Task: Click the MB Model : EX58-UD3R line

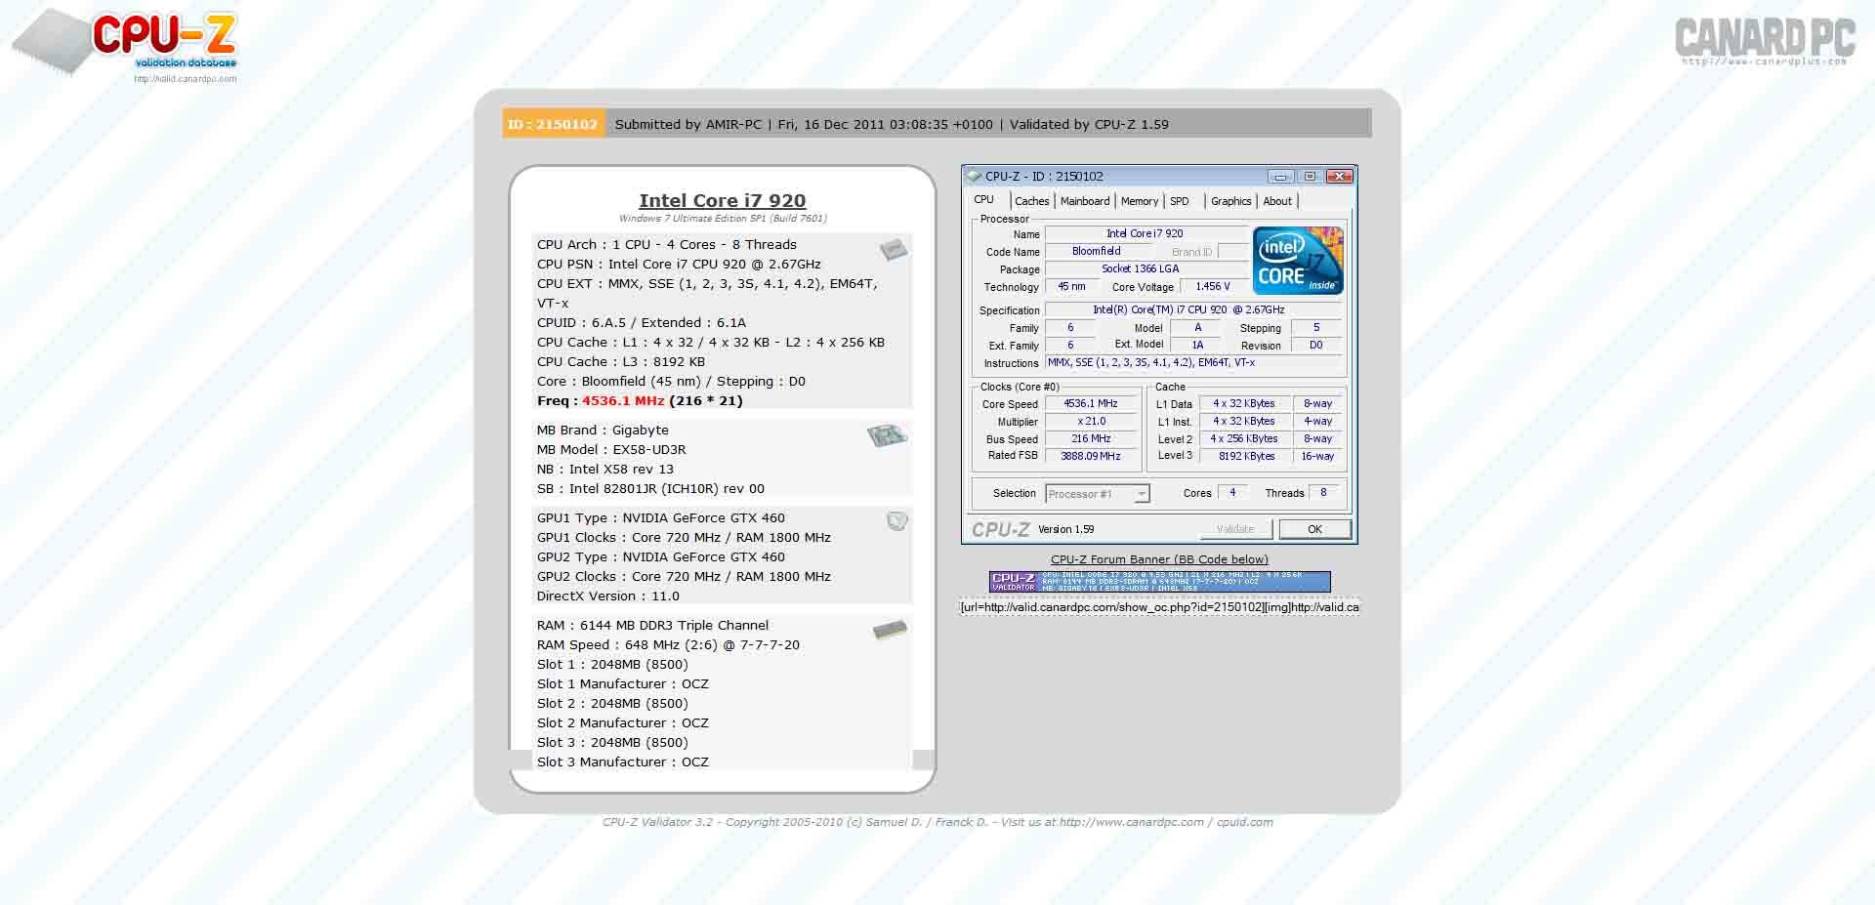Action: 611,449
